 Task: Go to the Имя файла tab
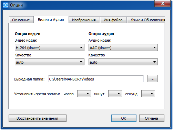[113, 20]
